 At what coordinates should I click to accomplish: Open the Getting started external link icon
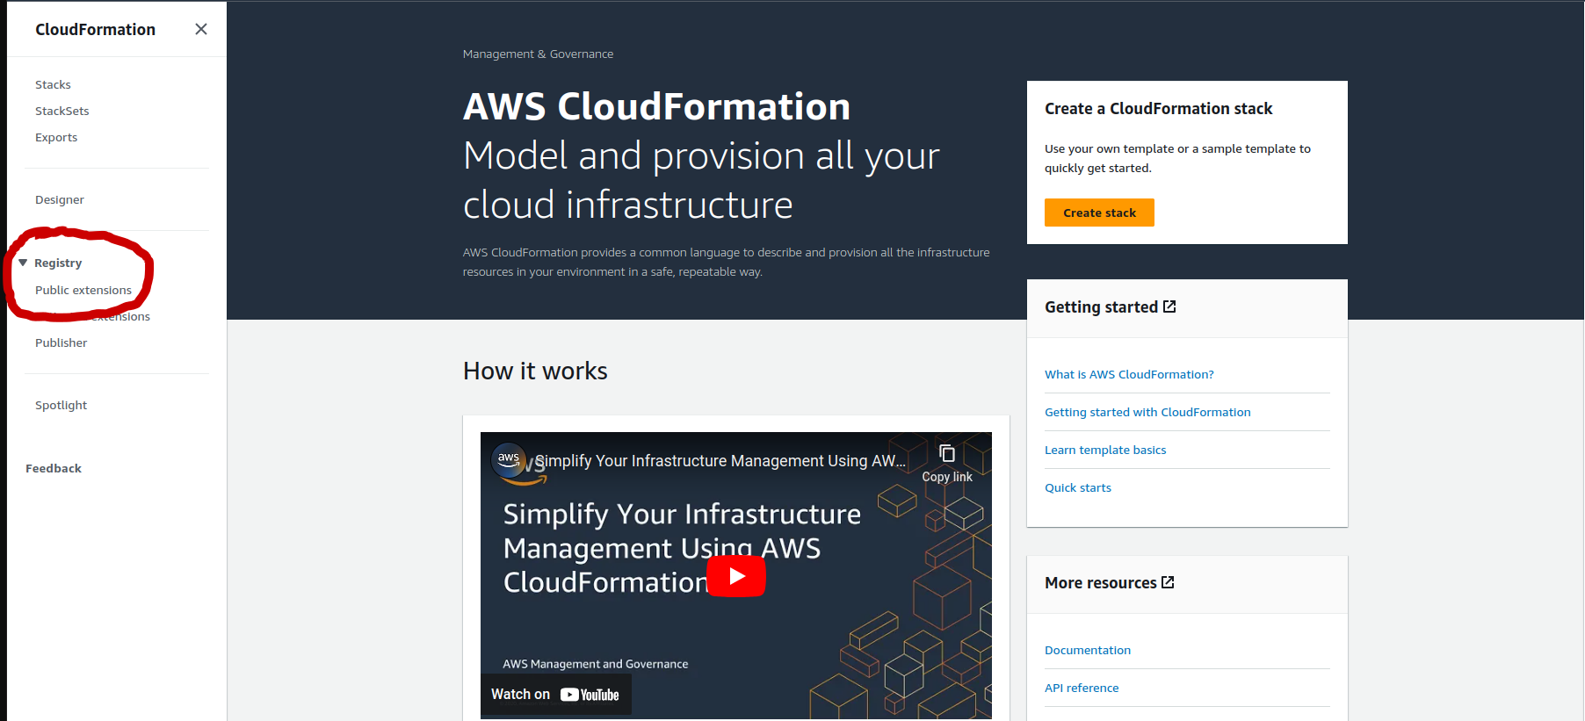pos(1169,306)
